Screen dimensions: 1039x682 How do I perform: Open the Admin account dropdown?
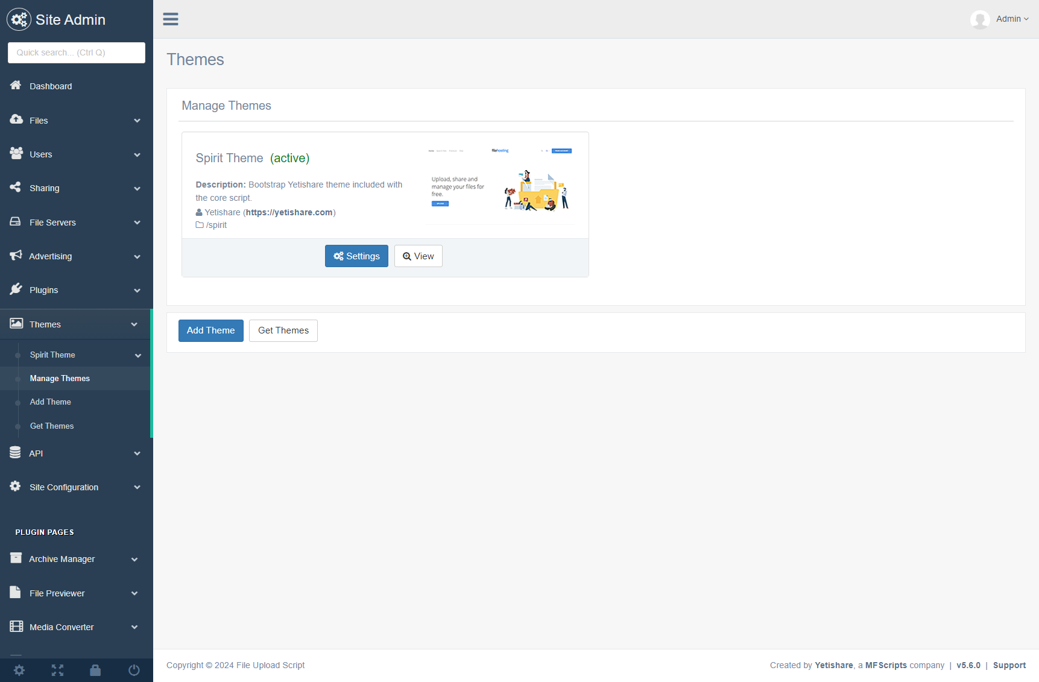click(x=1012, y=19)
